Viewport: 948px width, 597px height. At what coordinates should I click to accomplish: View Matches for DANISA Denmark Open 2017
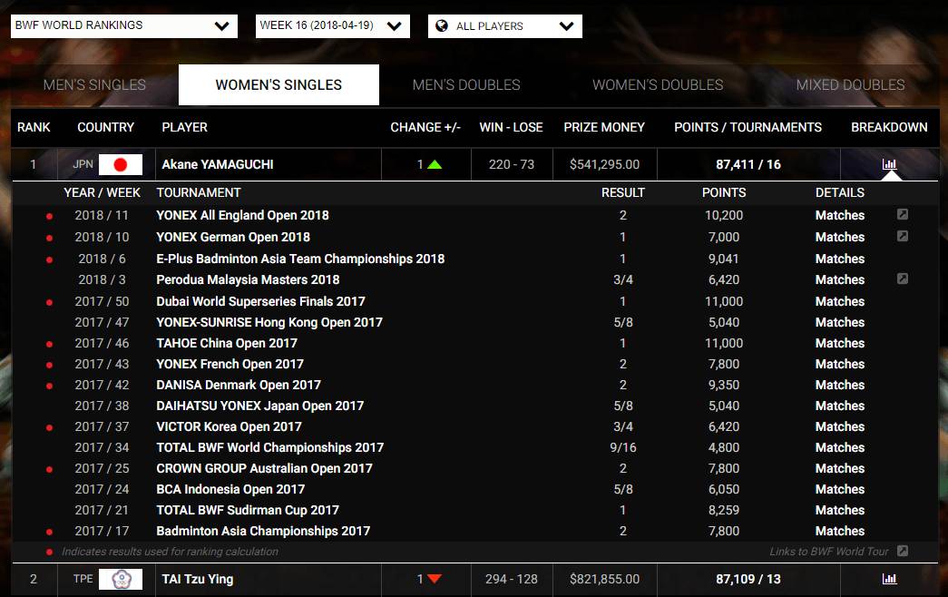840,385
